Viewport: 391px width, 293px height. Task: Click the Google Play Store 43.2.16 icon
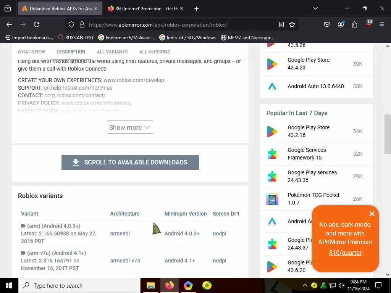tap(272, 131)
